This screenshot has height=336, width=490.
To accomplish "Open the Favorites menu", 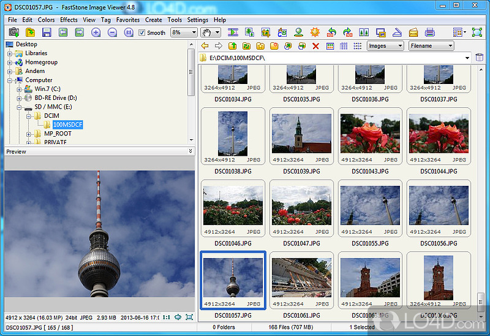I will 128,20.
